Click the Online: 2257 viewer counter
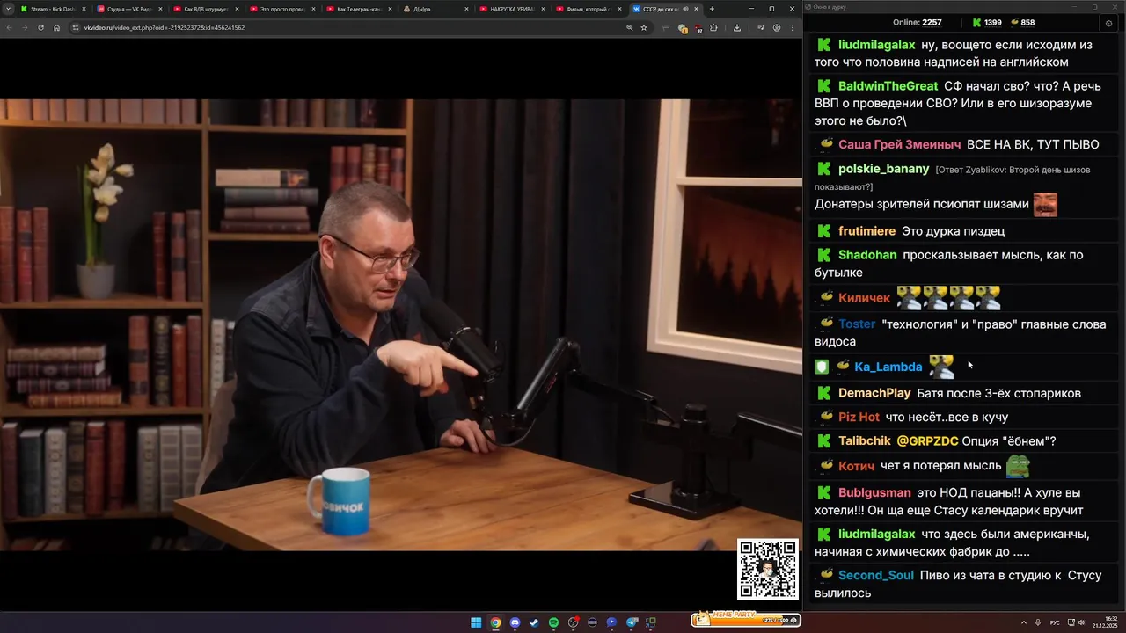This screenshot has height=633, width=1126. click(x=918, y=22)
